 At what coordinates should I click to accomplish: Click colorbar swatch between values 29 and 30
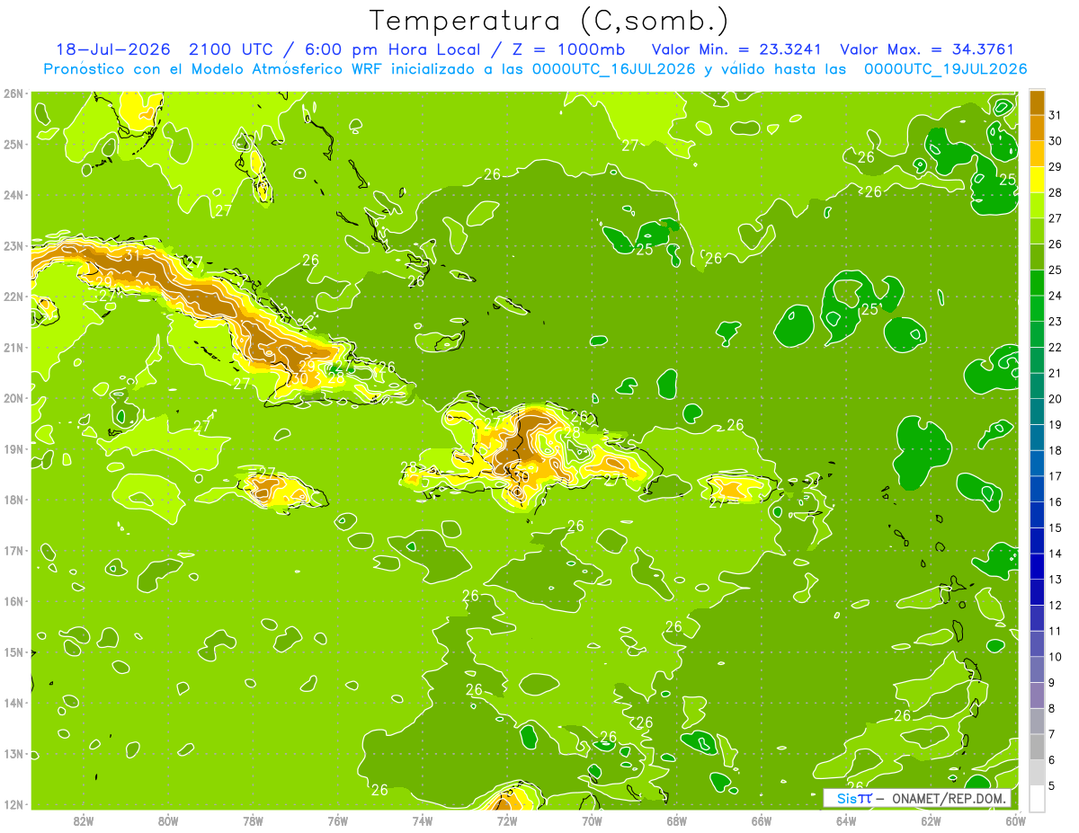tap(1038, 155)
